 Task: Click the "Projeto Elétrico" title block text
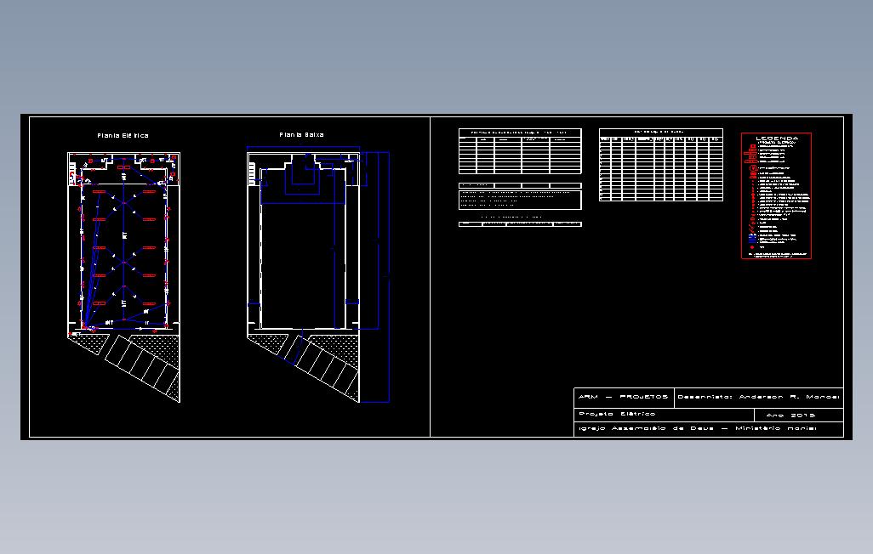(x=617, y=414)
